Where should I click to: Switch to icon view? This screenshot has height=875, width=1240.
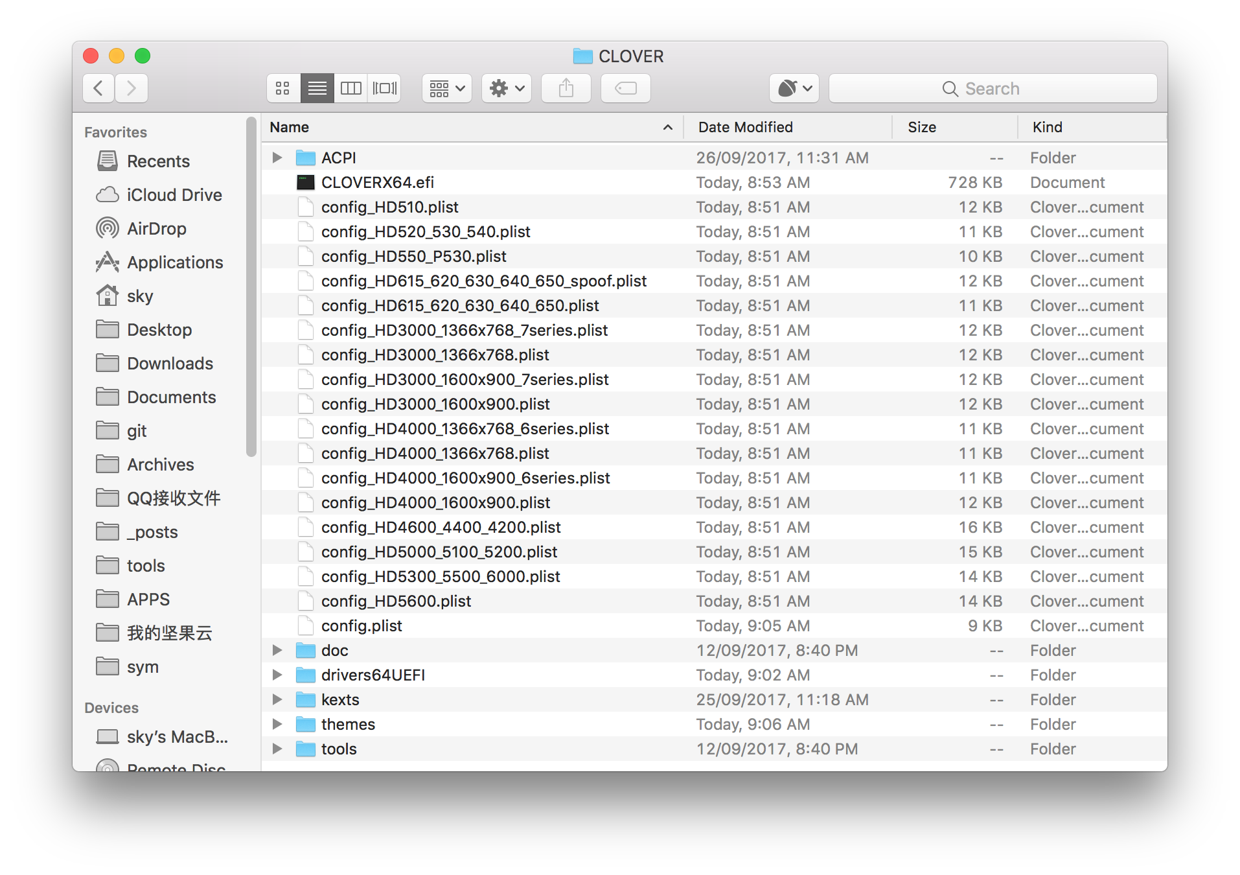coord(283,88)
